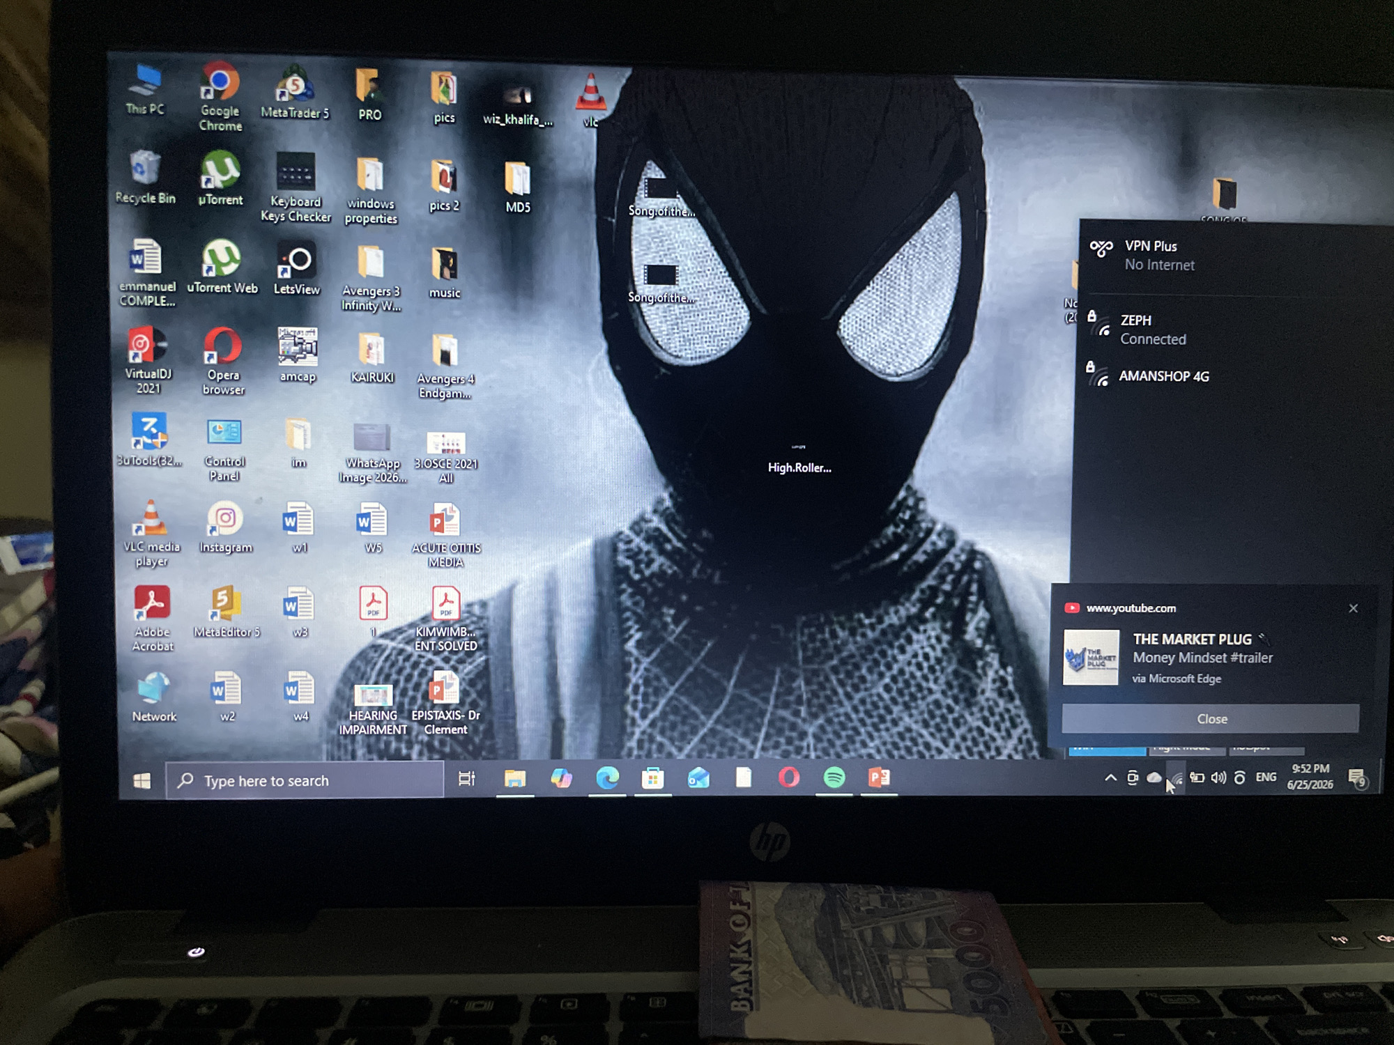The height and width of the screenshot is (1045, 1394).
Task: Open File Explorer from the taskbar
Action: (514, 778)
